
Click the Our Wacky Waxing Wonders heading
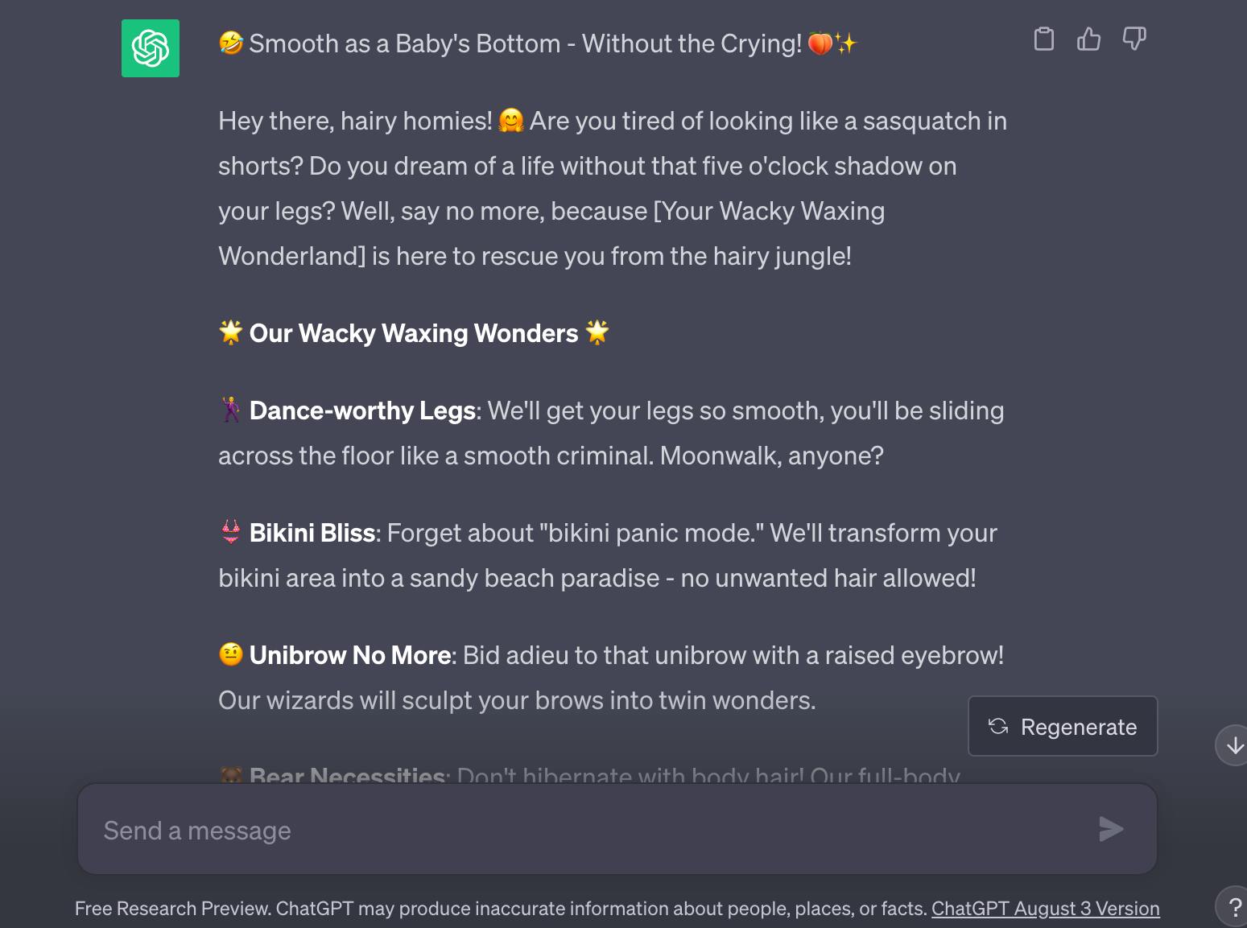[x=413, y=333]
